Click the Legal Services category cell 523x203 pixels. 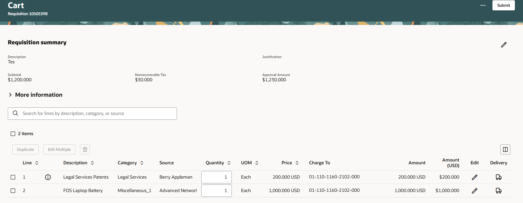click(132, 177)
